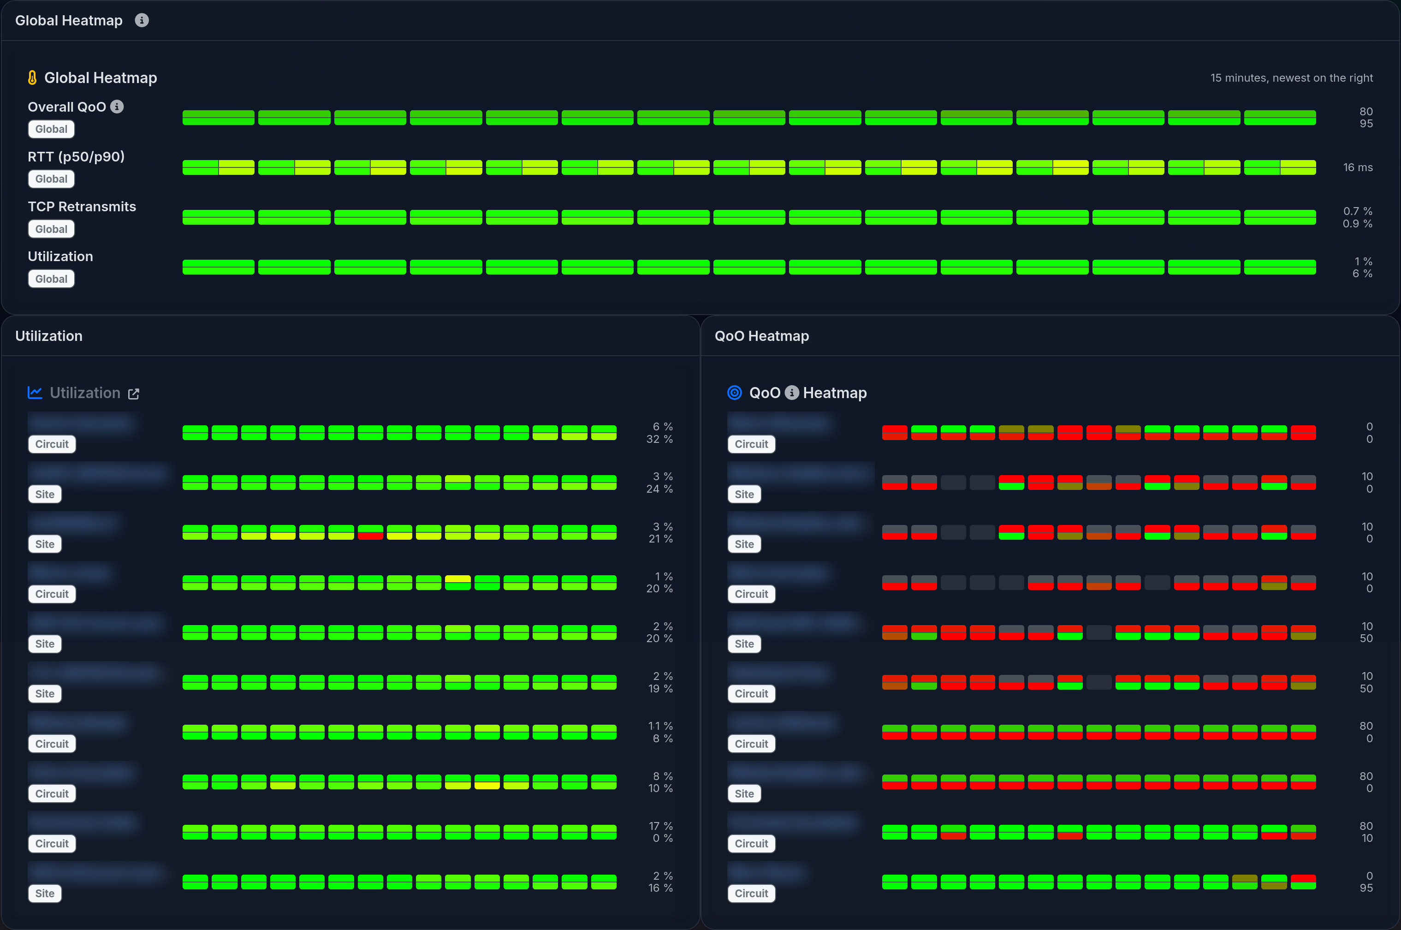Collapse the QoO Heatmap panel header

[762, 336]
